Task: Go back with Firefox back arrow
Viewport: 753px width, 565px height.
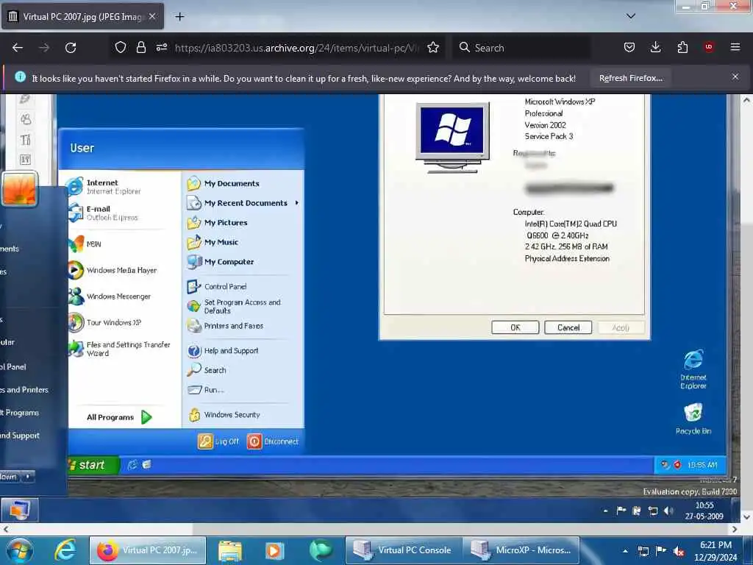Action: tap(18, 48)
